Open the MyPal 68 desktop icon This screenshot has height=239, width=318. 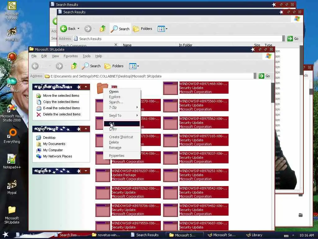[x=12, y=34]
